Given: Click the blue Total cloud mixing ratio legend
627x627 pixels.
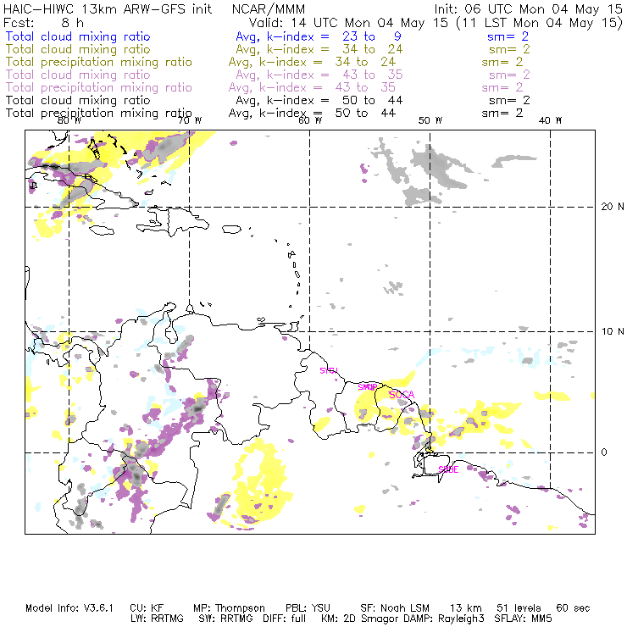Looking at the screenshot, I should click(78, 36).
